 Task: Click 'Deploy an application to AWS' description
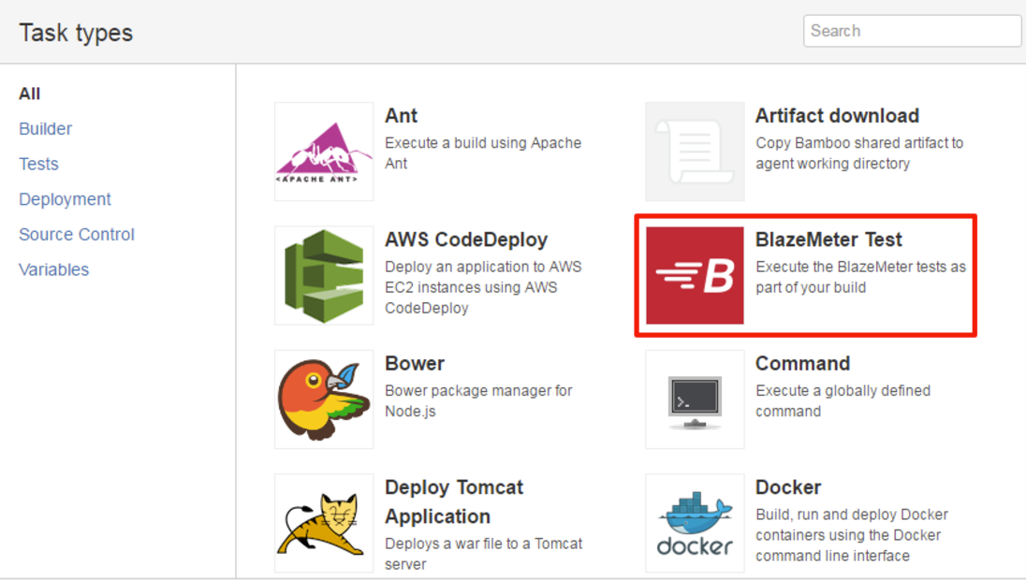[x=483, y=287]
